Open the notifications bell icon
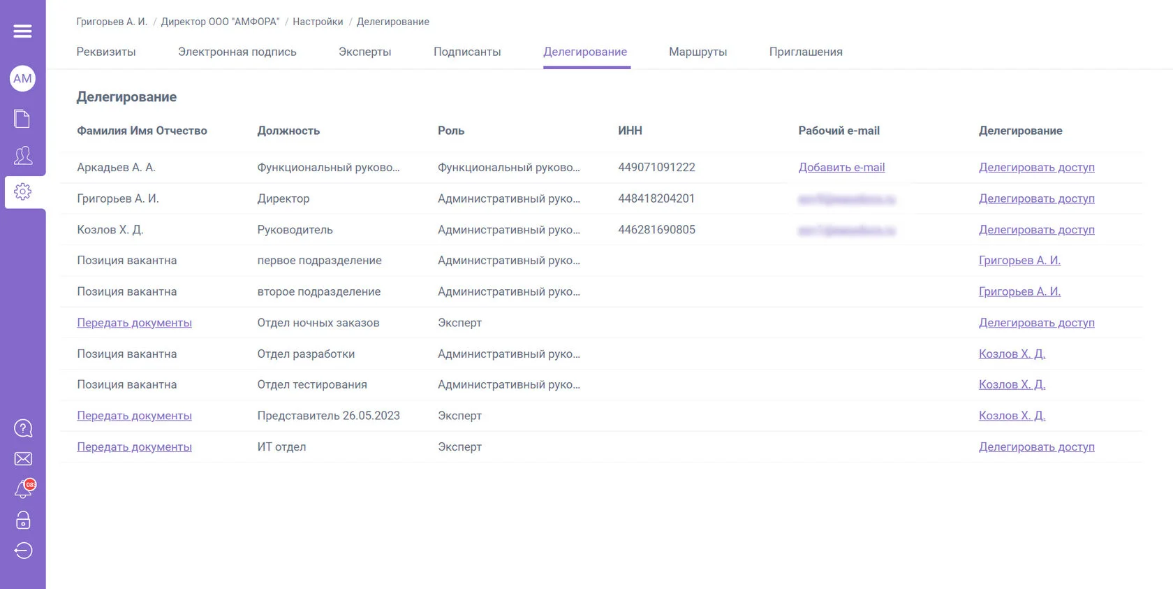The height and width of the screenshot is (589, 1173). click(22, 490)
